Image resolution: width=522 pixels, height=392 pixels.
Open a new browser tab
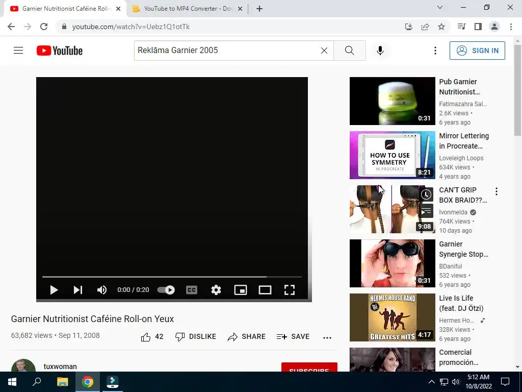[x=259, y=9]
